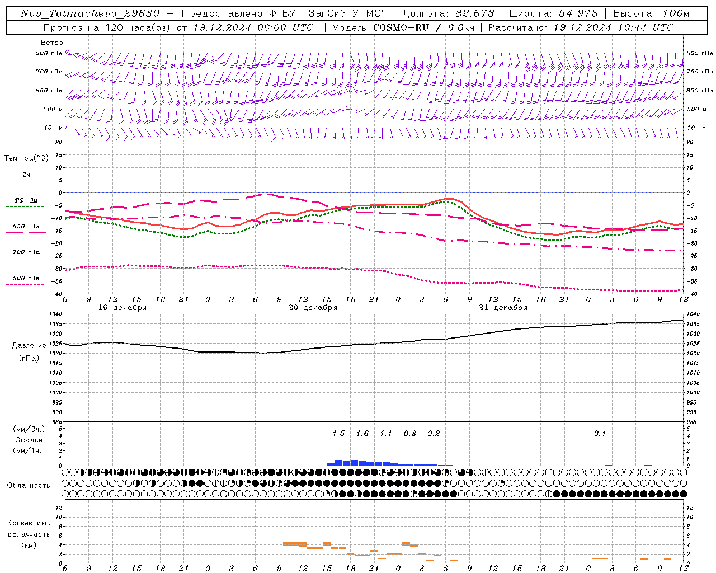Select the Давление pressure panel label
The height and width of the screenshot is (573, 716).
pyautogui.click(x=29, y=346)
